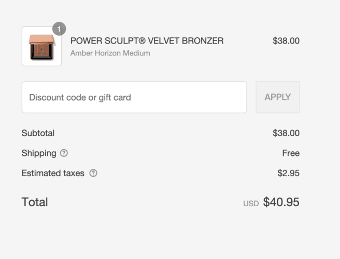This screenshot has height=259, width=340.
Task: Click the $38.00 subtotal amount
Action: (286, 133)
